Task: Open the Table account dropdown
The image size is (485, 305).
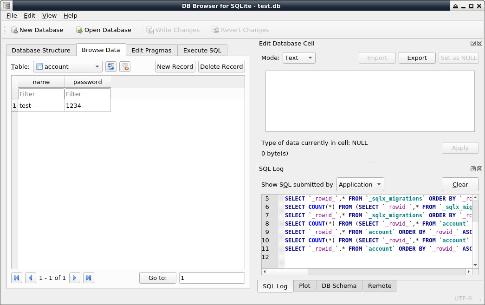Action: [x=68, y=66]
